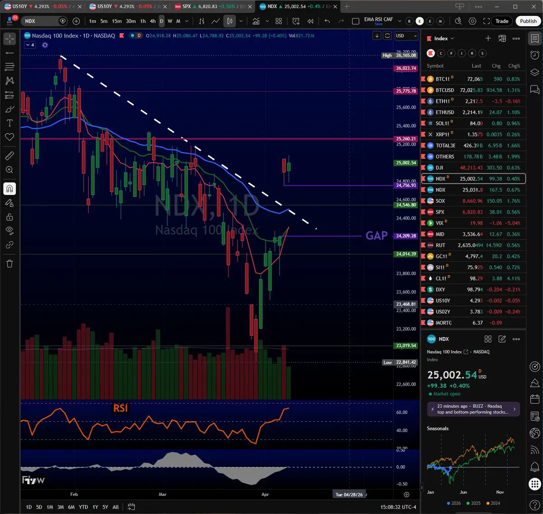This screenshot has width=543, height=514.
Task: Select the trend line drawing tool
Action: coord(10,53)
